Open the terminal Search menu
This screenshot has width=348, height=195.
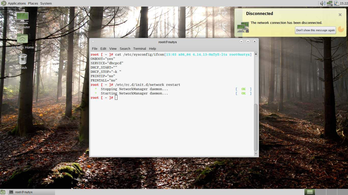(125, 48)
